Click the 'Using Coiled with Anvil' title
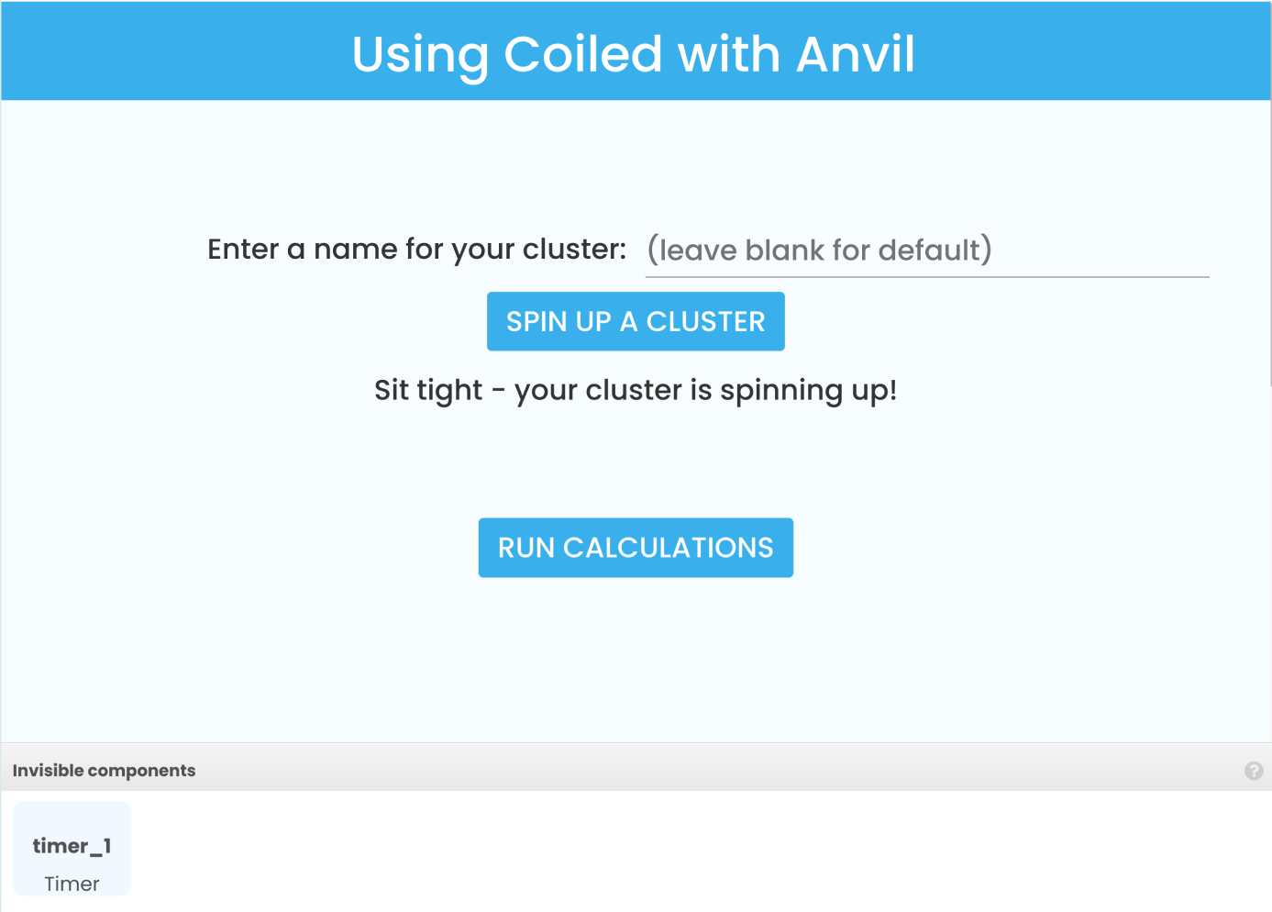Image resolution: width=1272 pixels, height=912 pixels. pyautogui.click(x=634, y=54)
